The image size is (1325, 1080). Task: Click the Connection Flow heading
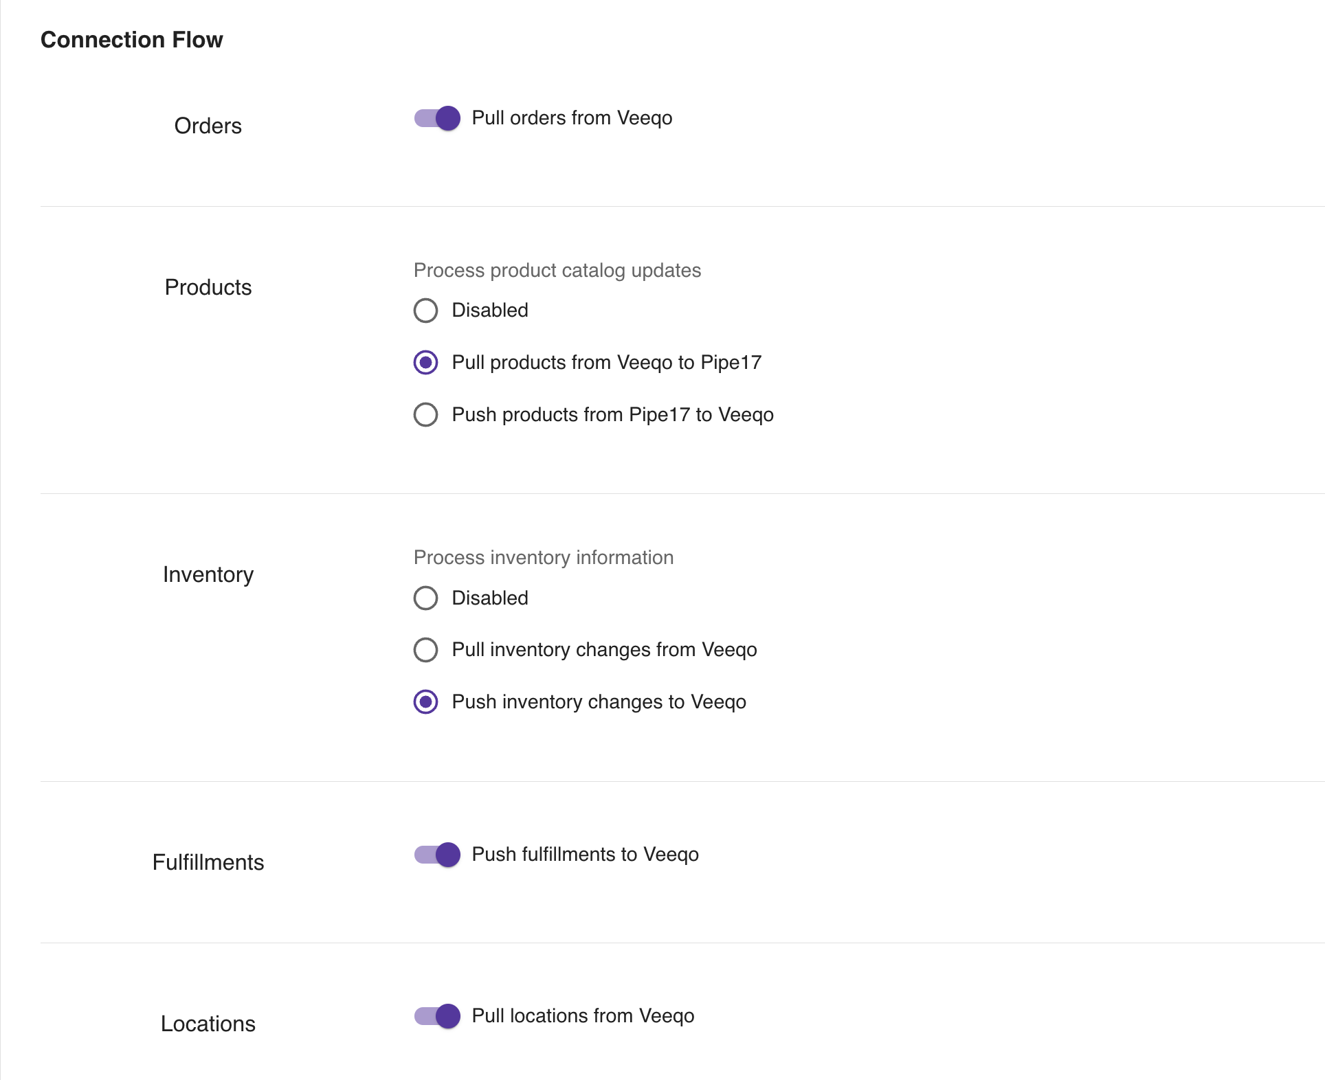(x=132, y=40)
